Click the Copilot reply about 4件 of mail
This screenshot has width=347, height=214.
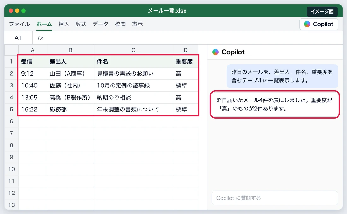click(275, 104)
